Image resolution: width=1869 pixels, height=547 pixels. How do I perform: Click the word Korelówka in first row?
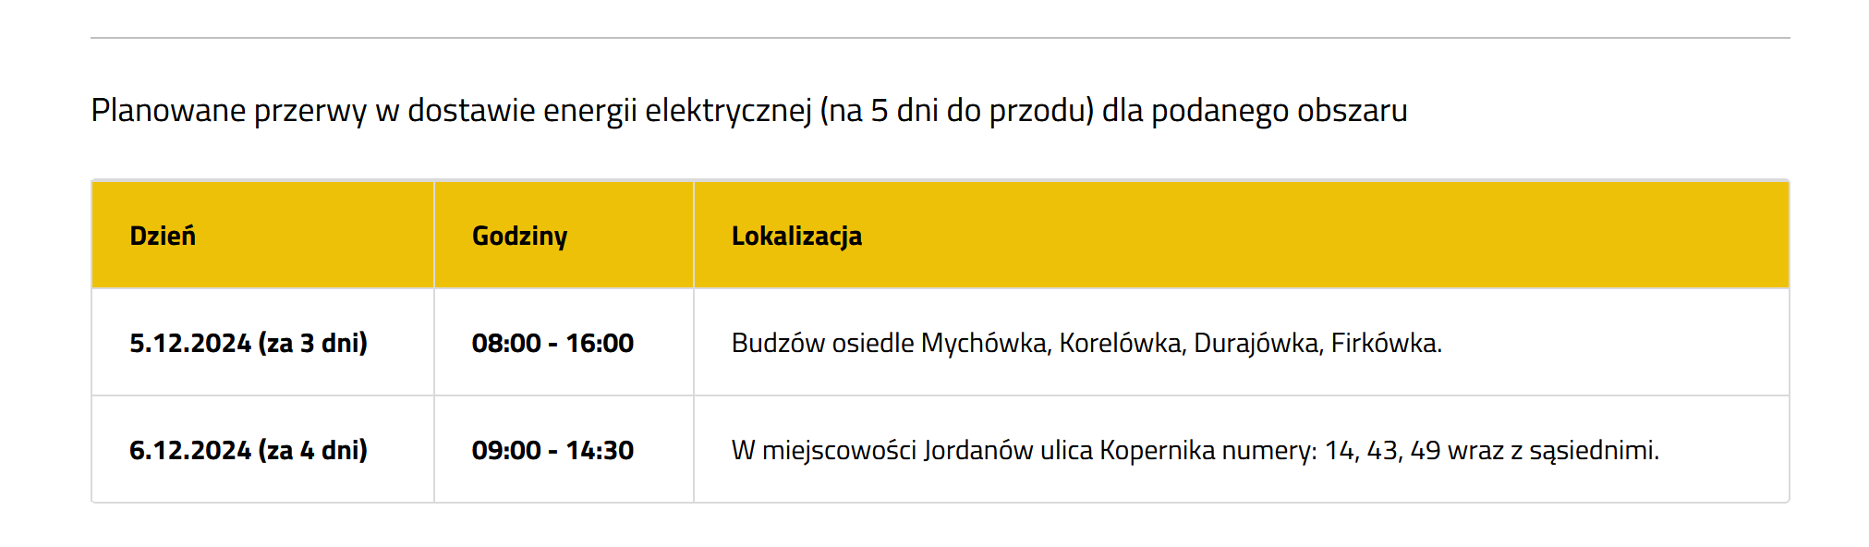pos(1120,343)
